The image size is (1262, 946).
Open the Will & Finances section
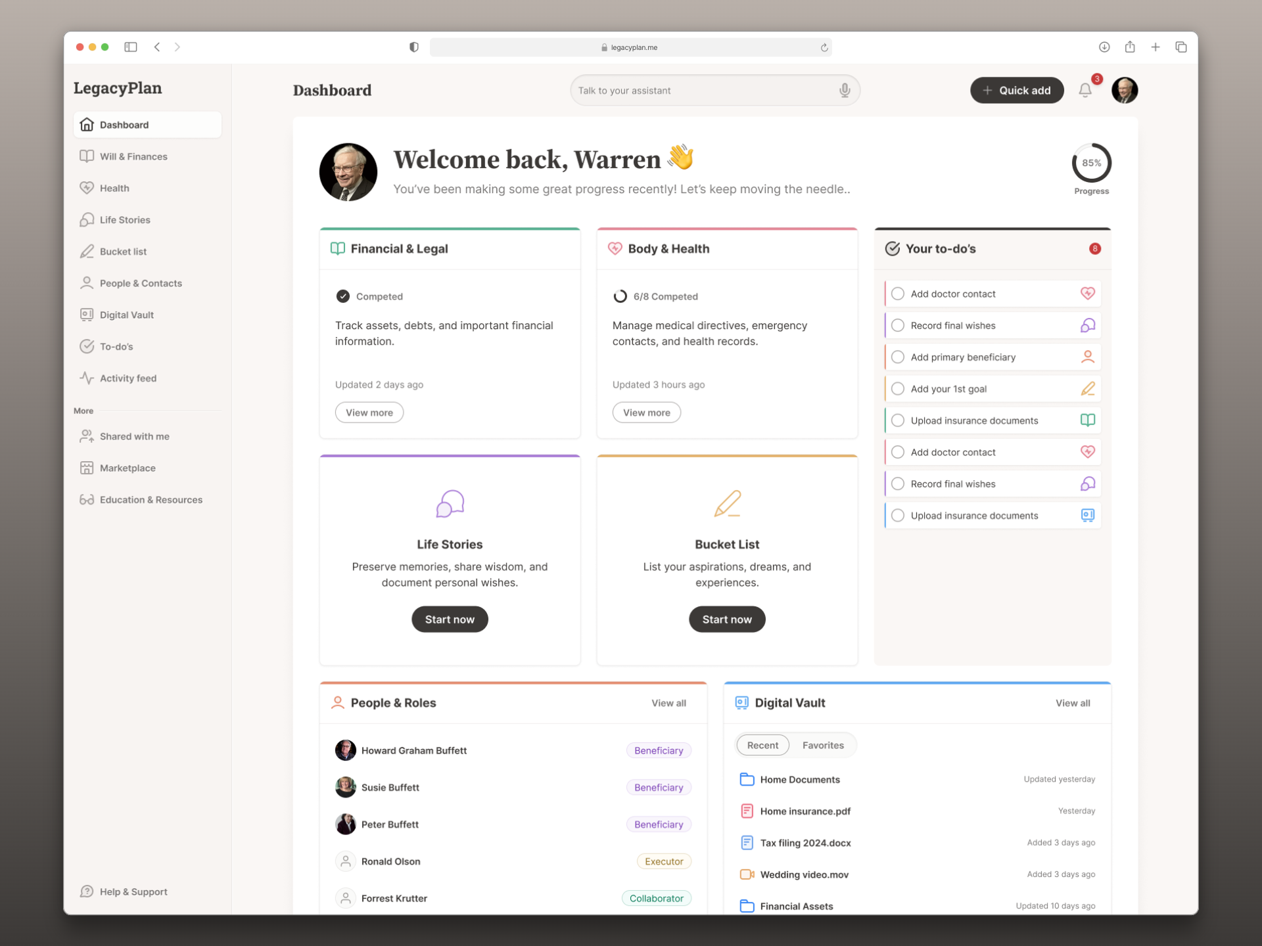[x=133, y=156]
